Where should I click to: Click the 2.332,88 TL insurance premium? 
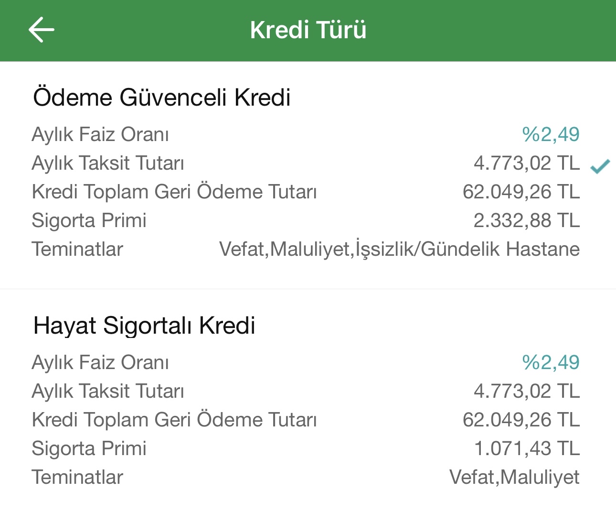[526, 220]
